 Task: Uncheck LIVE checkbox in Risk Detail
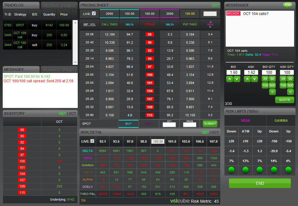[x=92, y=141]
